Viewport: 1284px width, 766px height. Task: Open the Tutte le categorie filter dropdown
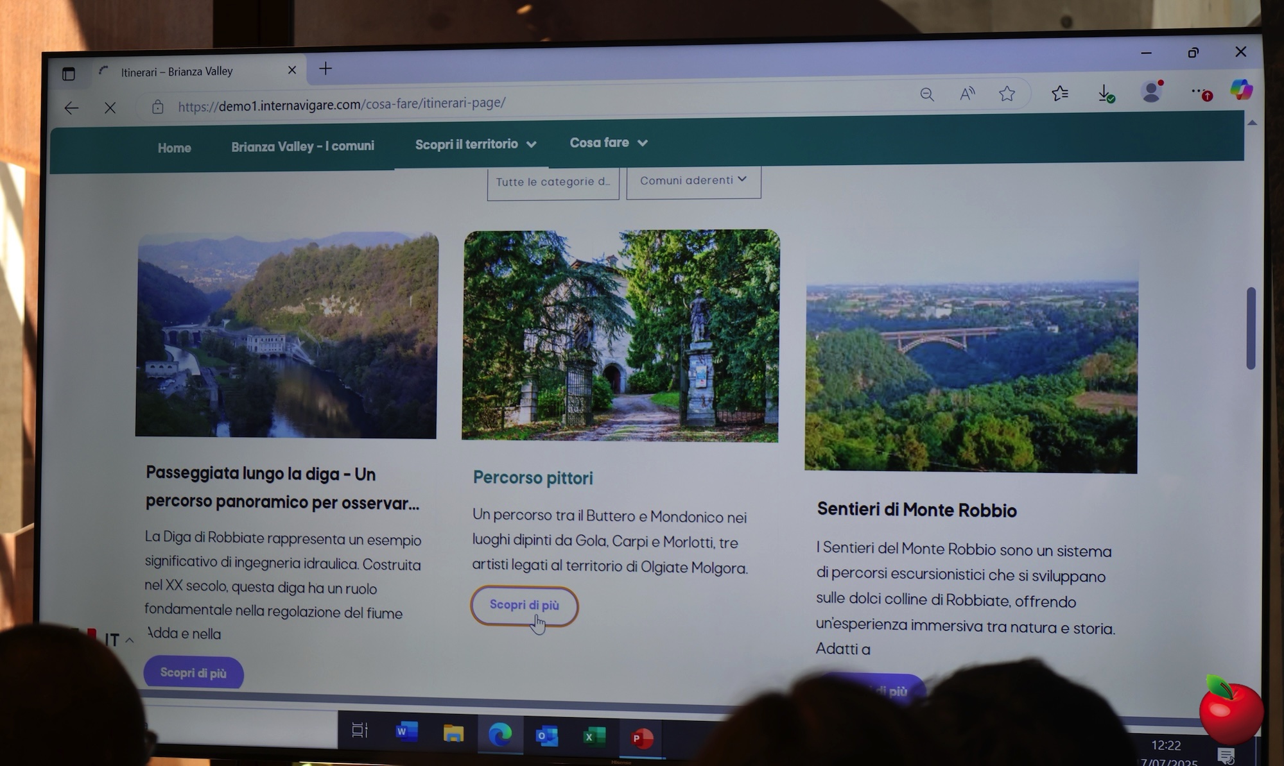point(553,183)
